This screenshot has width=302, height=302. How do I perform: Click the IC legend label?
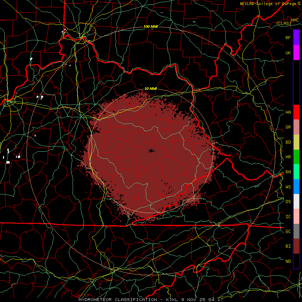click(288, 217)
